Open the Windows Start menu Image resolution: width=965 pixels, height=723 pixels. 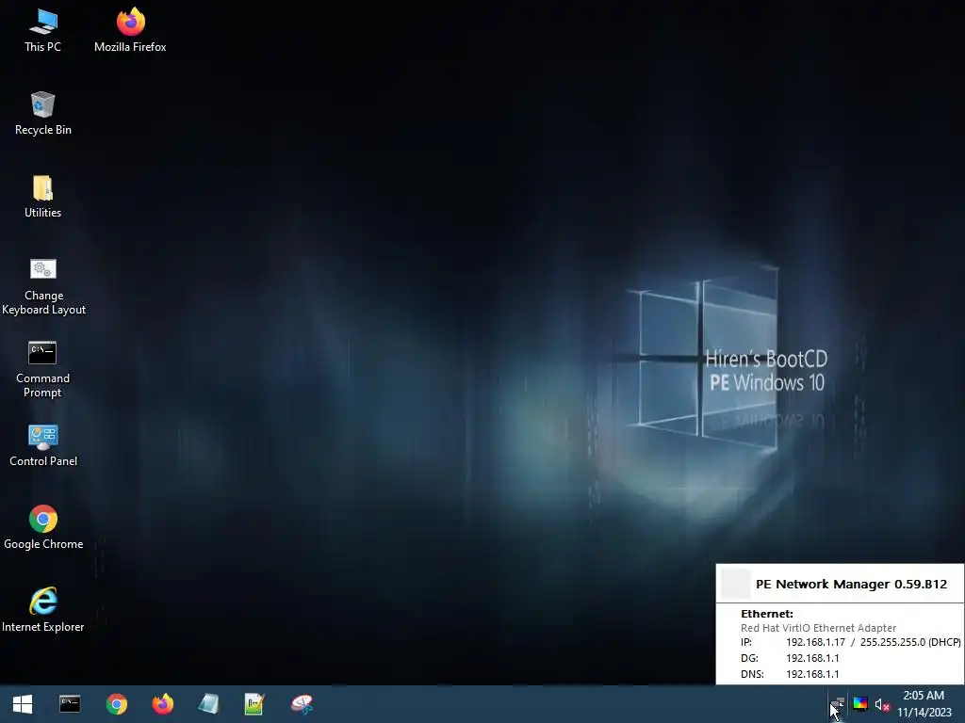tap(23, 704)
